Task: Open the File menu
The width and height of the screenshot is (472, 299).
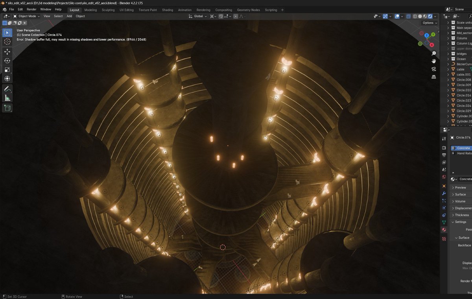Action: pos(11,9)
